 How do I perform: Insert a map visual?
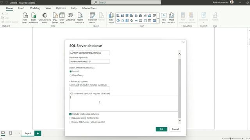click(x=132, y=21)
